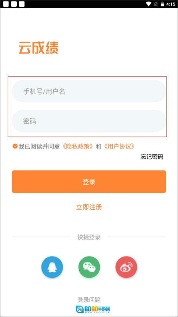Tap the Weibo quick login icon
This screenshot has height=317, width=178.
pyautogui.click(x=126, y=267)
